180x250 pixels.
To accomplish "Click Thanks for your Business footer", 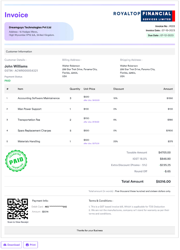I will [89, 231].
